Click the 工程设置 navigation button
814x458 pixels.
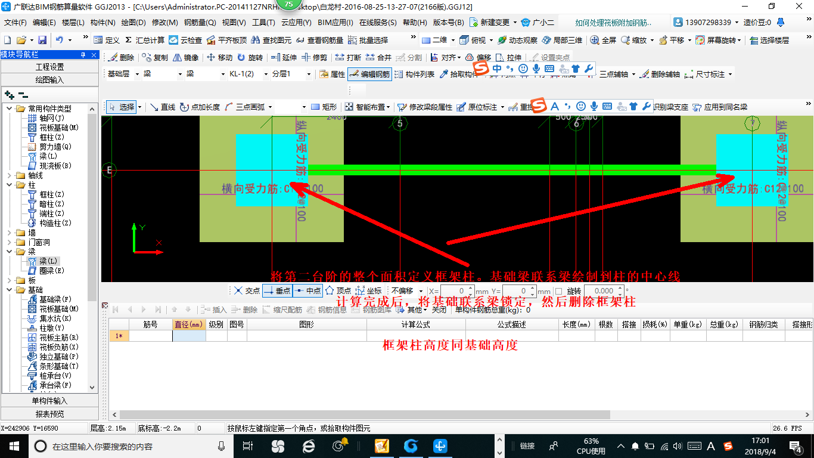tap(49, 67)
